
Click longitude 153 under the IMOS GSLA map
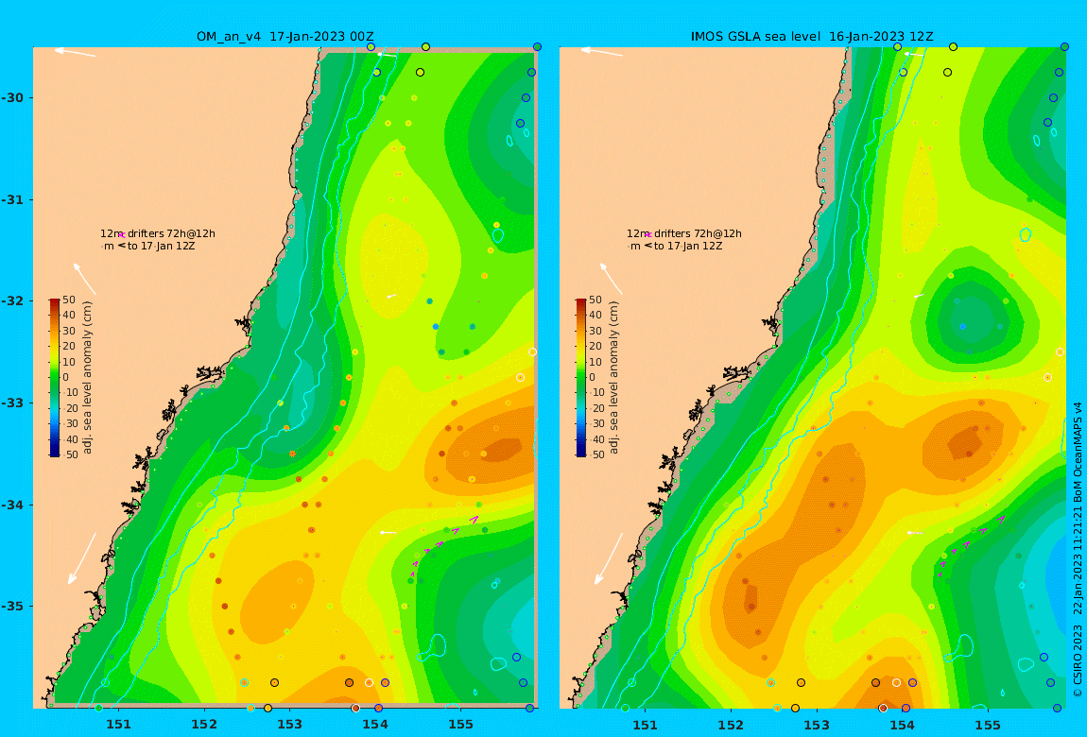pyautogui.click(x=817, y=725)
